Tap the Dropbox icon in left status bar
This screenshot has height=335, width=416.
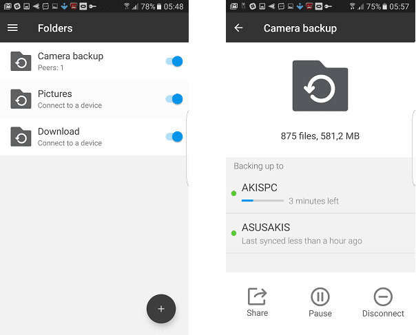[x=64, y=6]
